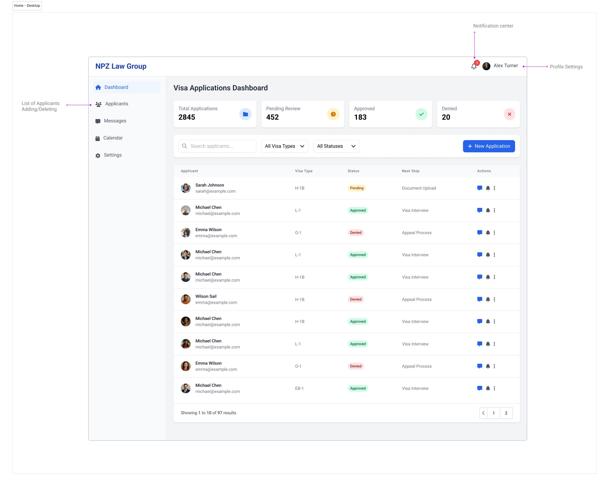Go to page 2 of results
The image size is (609, 486).
pyautogui.click(x=506, y=413)
